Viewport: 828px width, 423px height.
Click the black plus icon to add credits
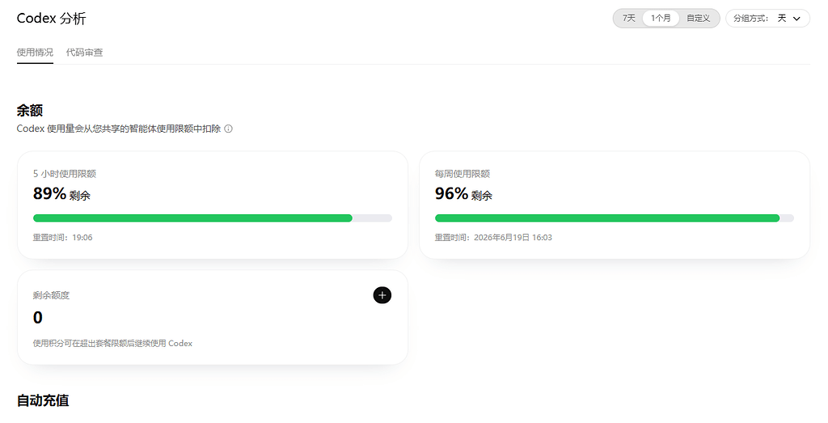coord(382,295)
